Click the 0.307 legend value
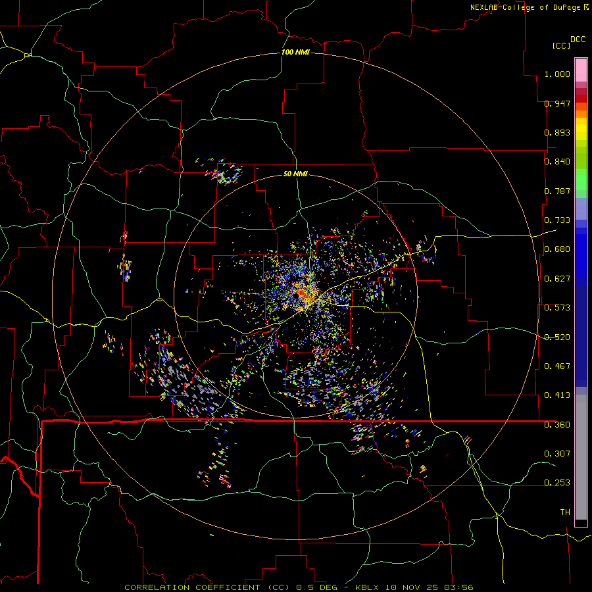Viewport: 592px width, 592px height. tap(557, 453)
